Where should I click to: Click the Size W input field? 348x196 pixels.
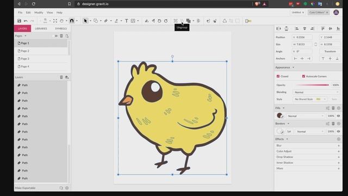pos(302,45)
